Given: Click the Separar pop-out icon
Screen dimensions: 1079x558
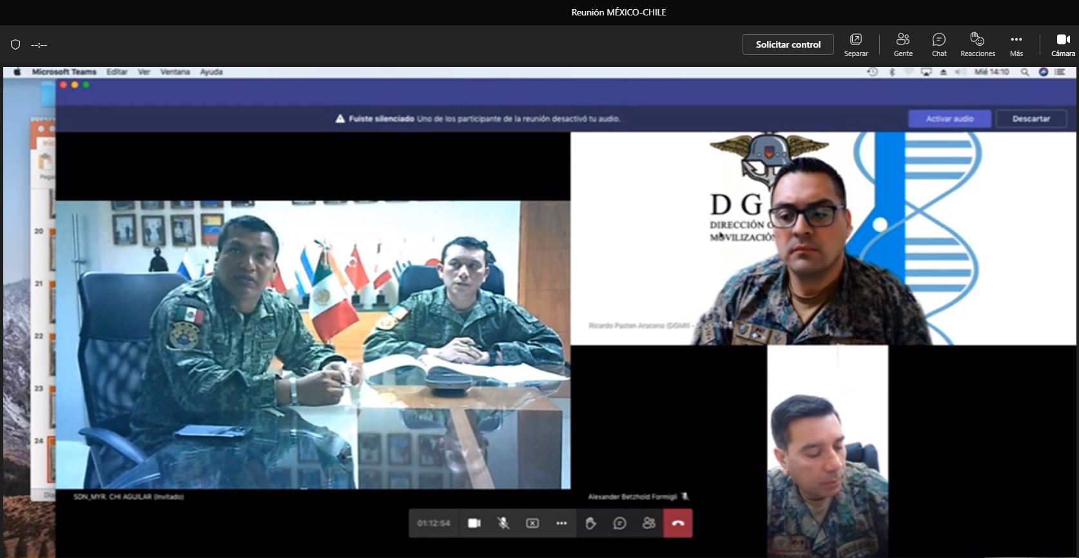Looking at the screenshot, I should [855, 44].
